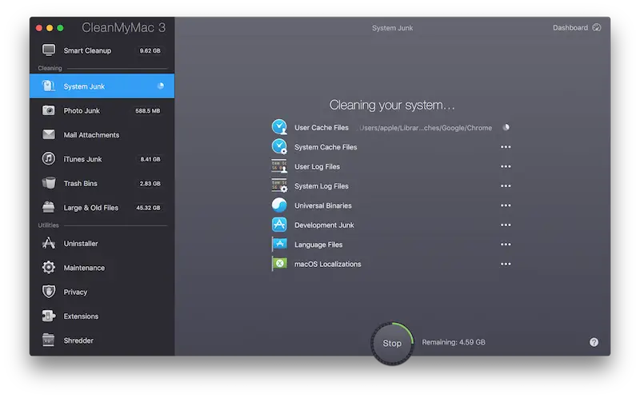
Task: Click the System Junk sidebar icon
Action: (49, 86)
